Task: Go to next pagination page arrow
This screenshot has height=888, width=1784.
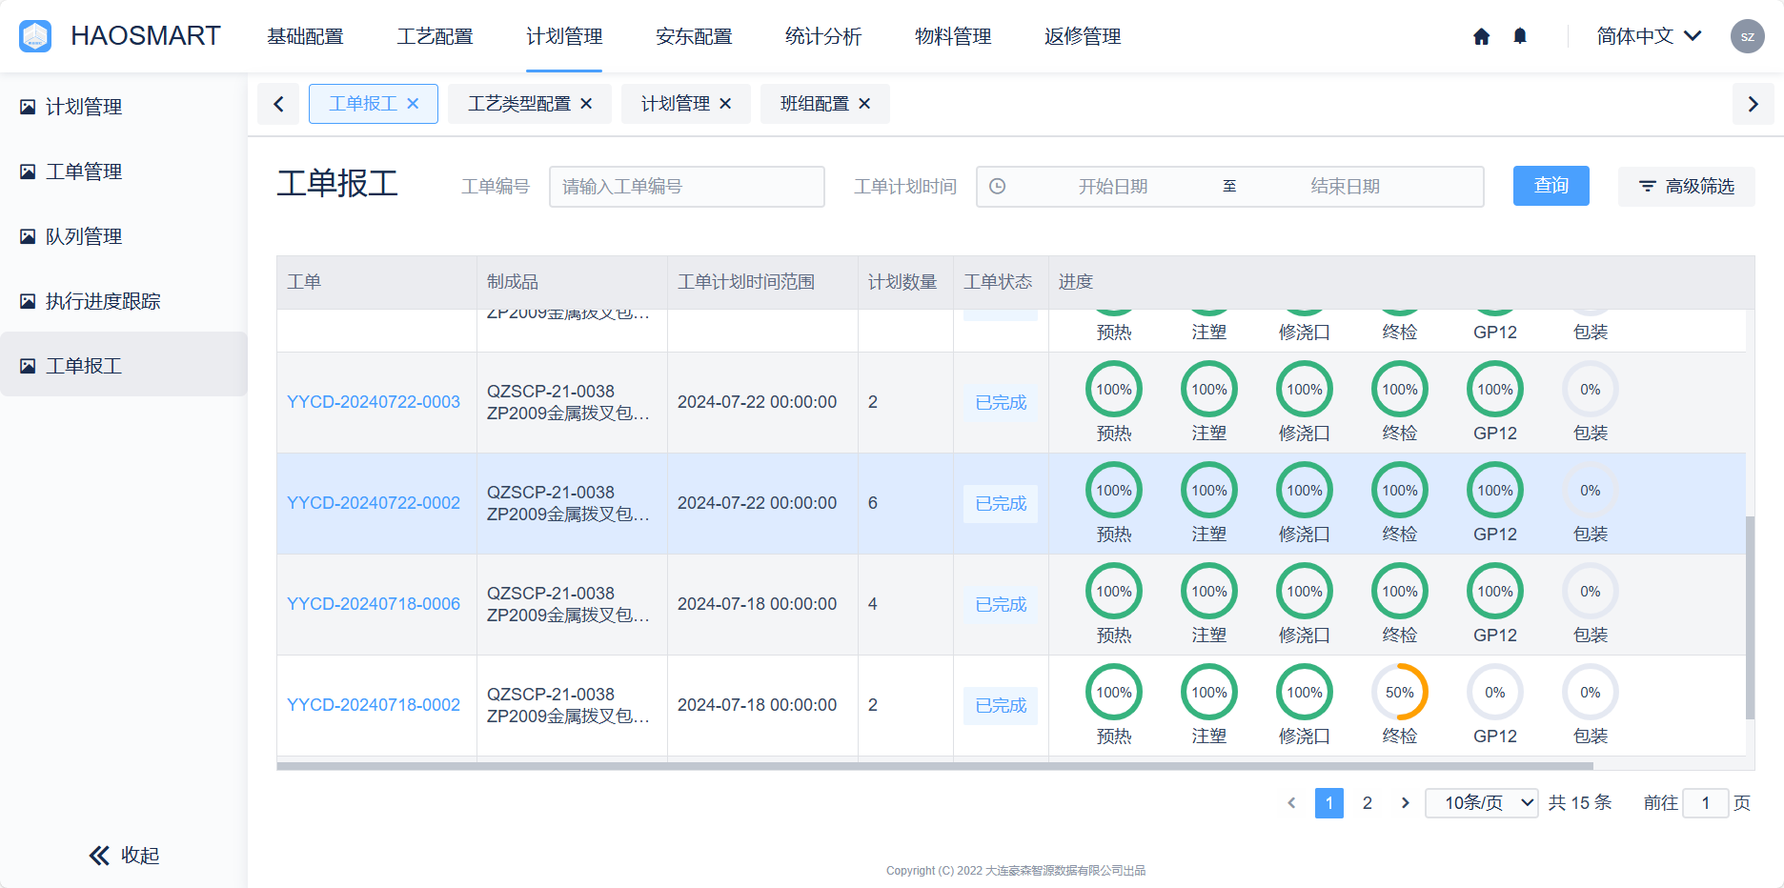Action: pos(1405,803)
